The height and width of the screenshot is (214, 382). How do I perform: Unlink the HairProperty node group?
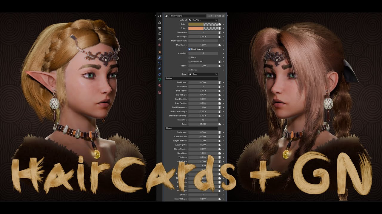click(x=223, y=16)
